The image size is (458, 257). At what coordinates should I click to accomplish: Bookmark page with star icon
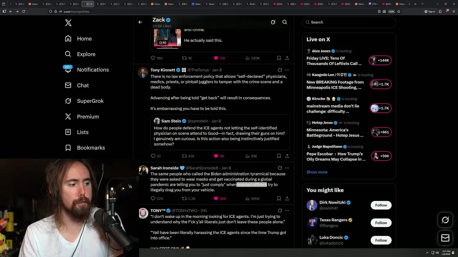tap(399, 11)
